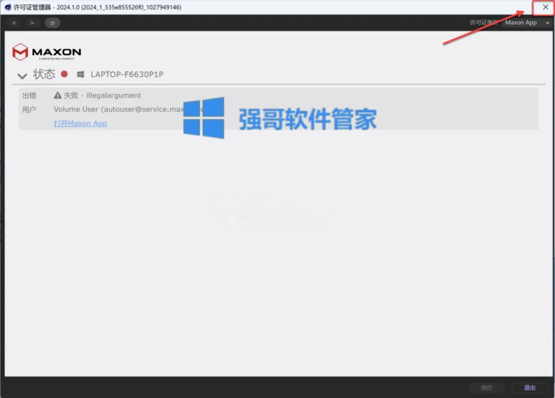Screen dimensions: 555x398
Task: Close the 许可证管理器 window
Action: pyautogui.click(x=545, y=7)
